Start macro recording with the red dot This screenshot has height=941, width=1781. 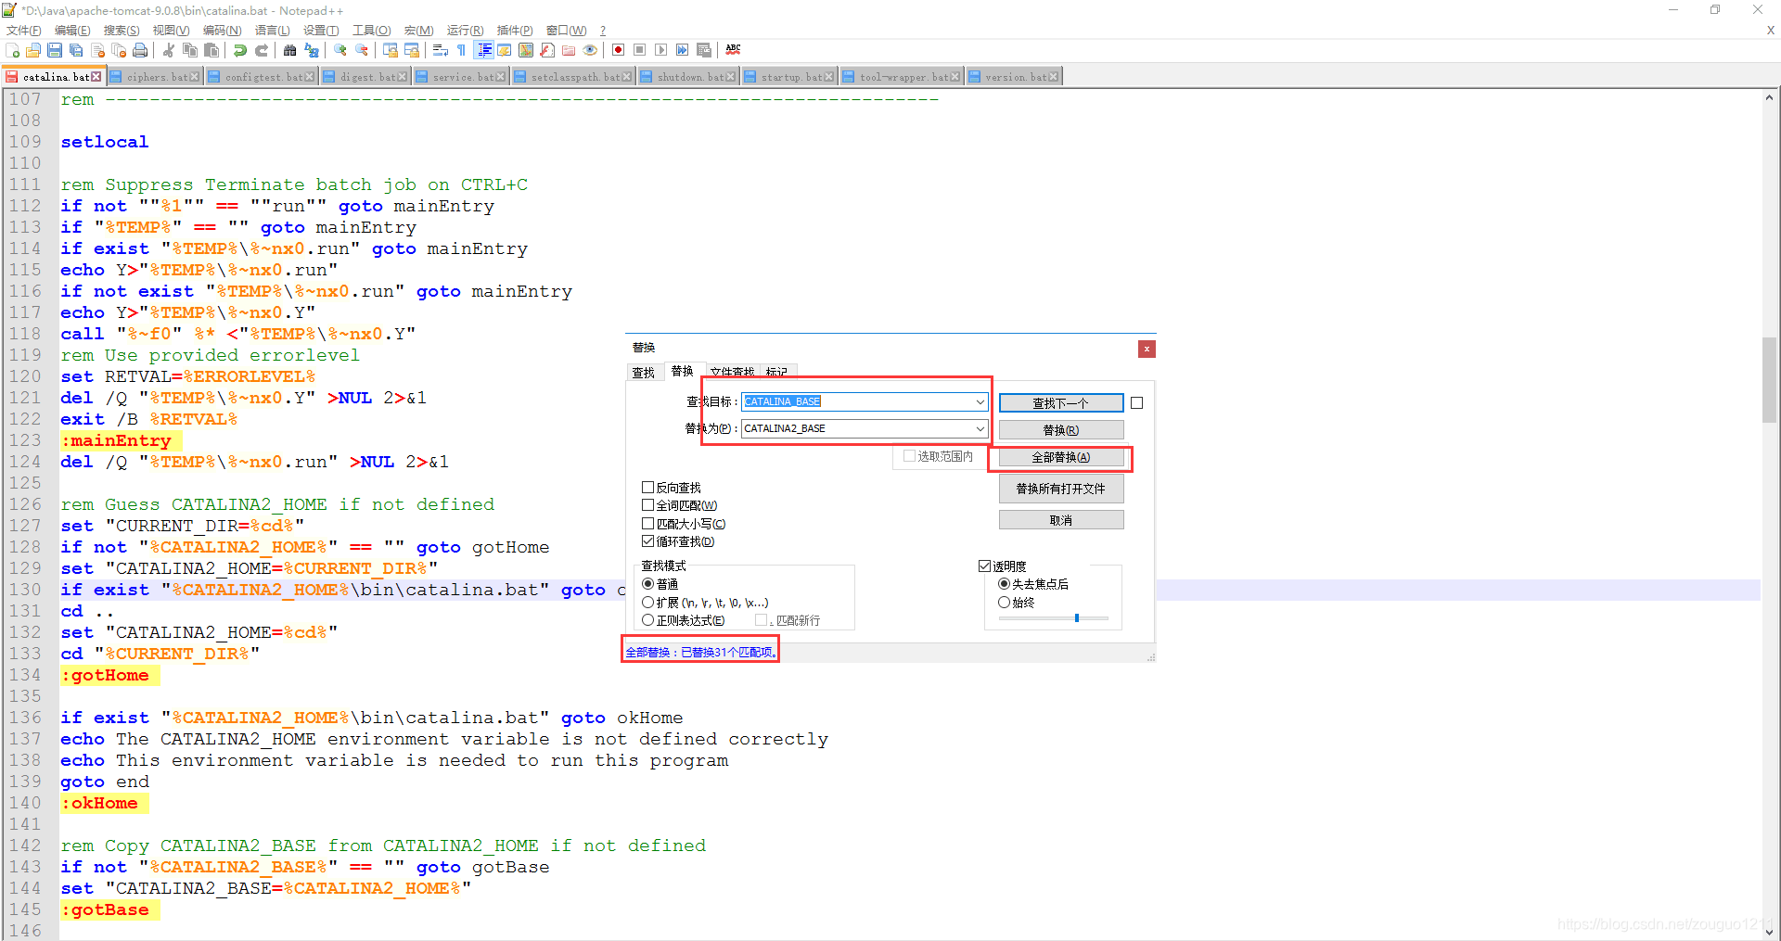(619, 50)
